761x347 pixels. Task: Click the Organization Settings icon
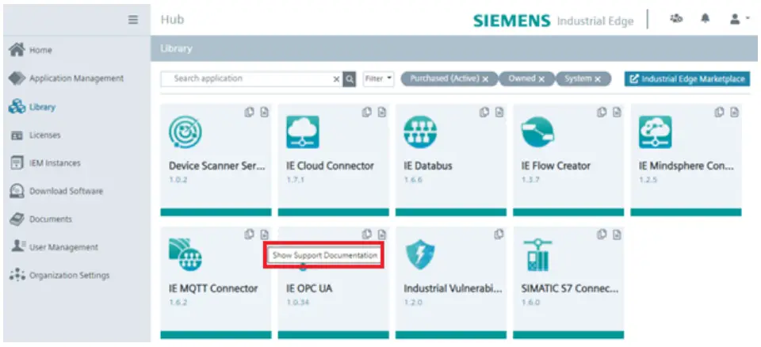click(17, 275)
